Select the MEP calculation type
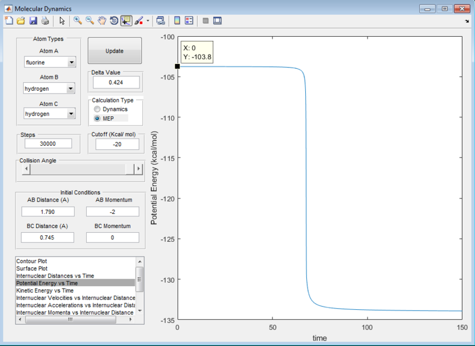Image resolution: width=475 pixels, height=346 pixels. pyautogui.click(x=96, y=118)
